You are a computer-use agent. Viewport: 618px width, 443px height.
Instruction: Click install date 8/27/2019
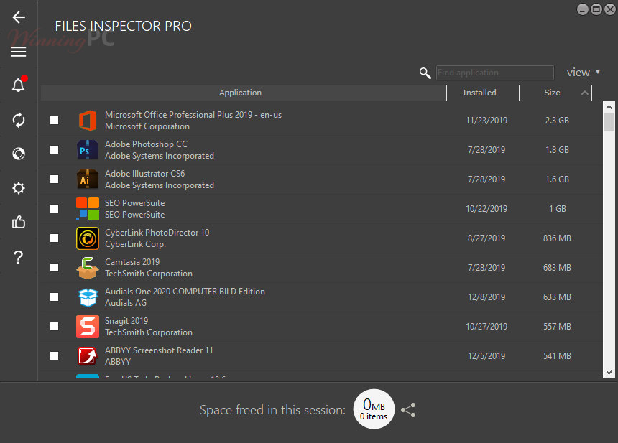[x=486, y=238]
